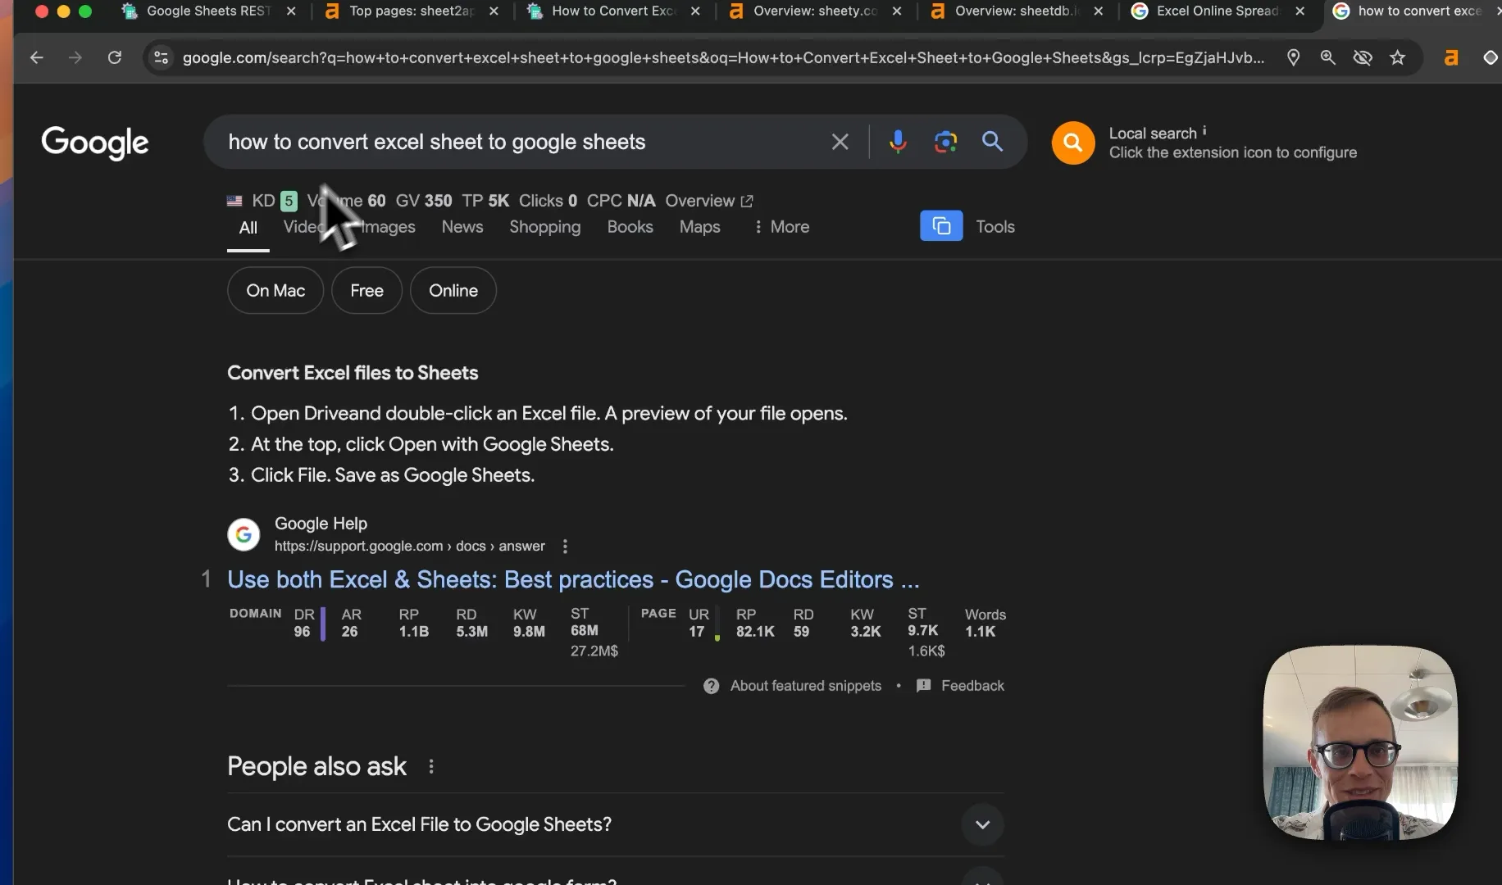Click the blue copy results icon
1502x885 pixels.
coord(941,226)
